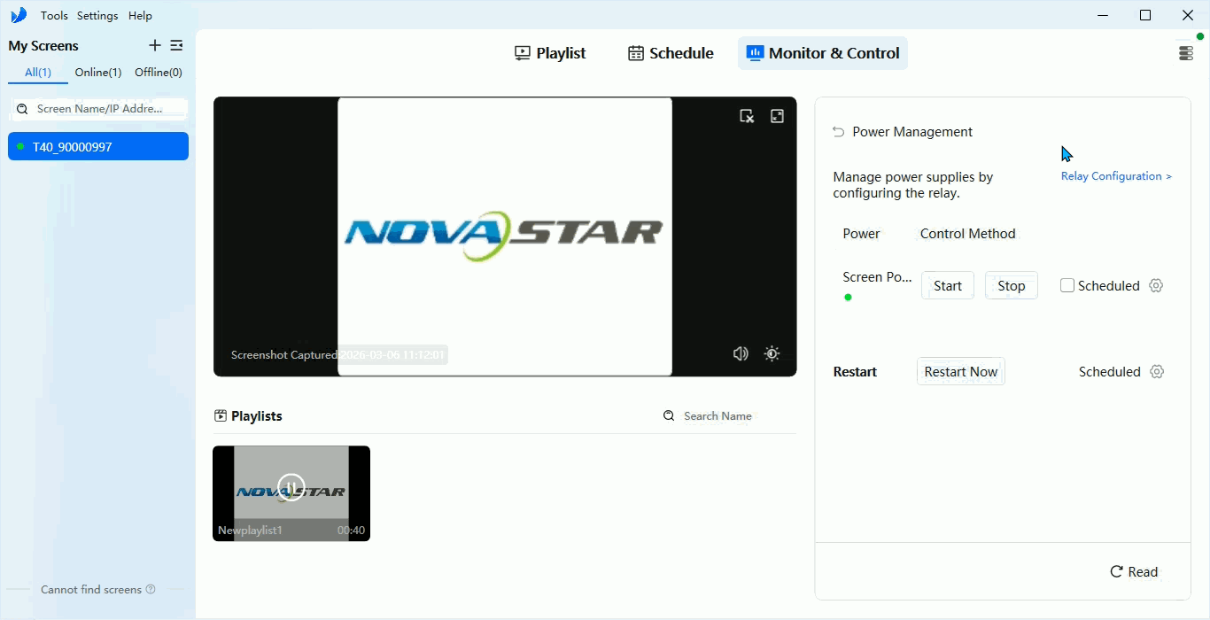The image size is (1210, 620).
Task: Open the Settings menu
Action: 97,16
